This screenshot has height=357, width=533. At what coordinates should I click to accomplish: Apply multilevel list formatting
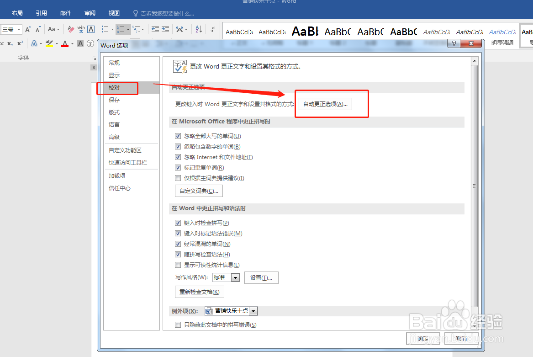[x=136, y=29]
